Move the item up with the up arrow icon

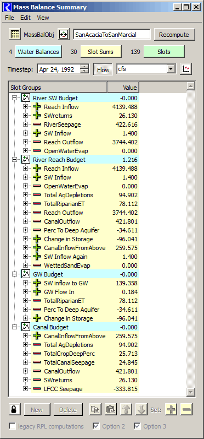click(x=126, y=409)
